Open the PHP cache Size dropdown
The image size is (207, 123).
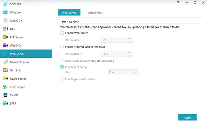[x=122, y=73]
